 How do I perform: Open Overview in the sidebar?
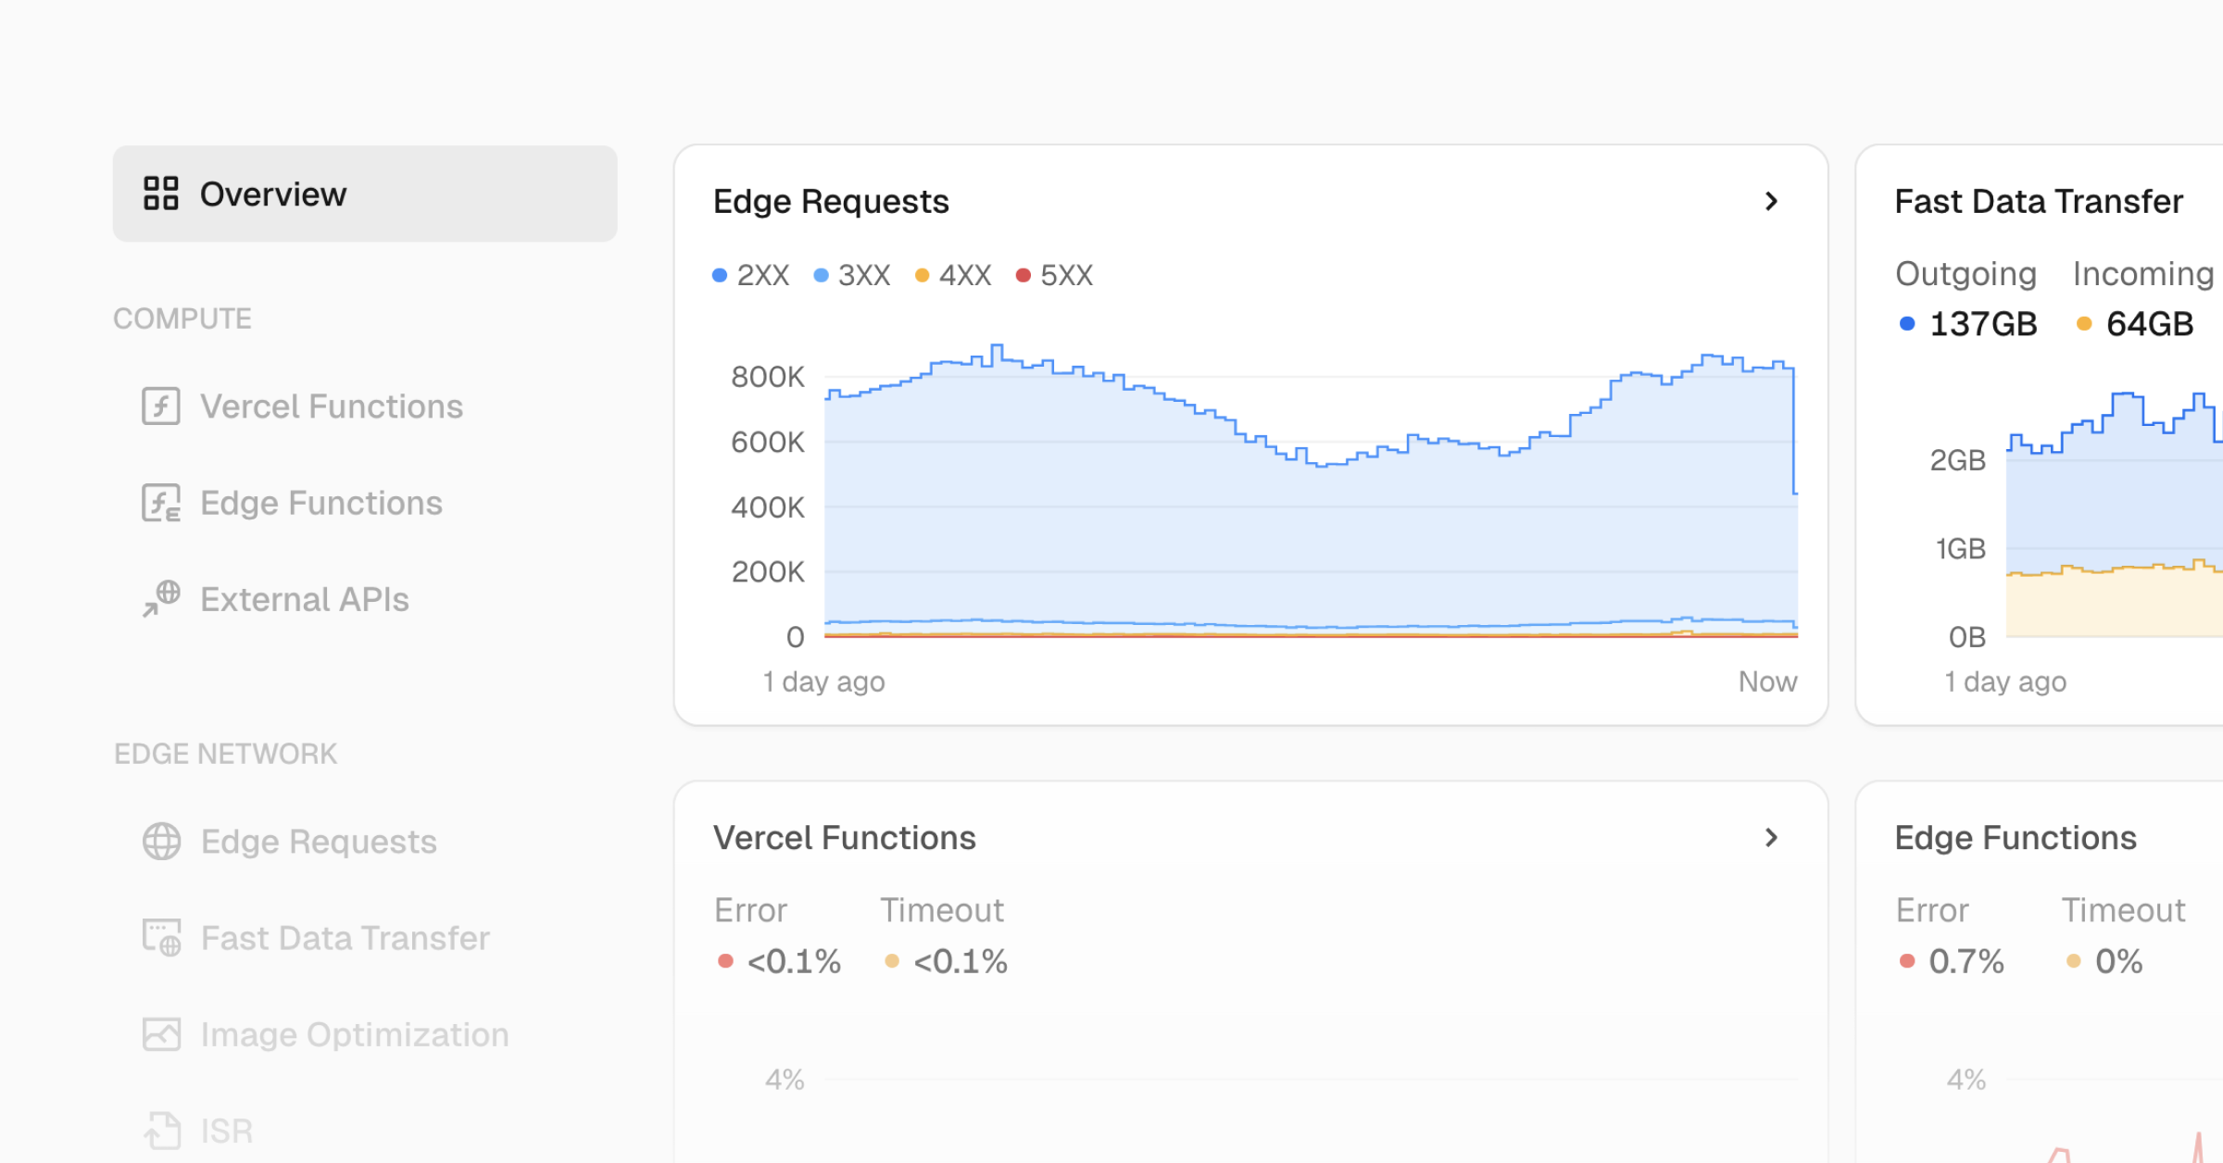pos(271,194)
